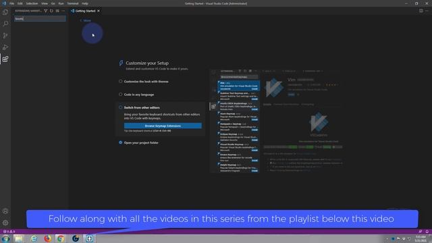Image resolution: width=432 pixels, height=243 pixels.
Task: Go back via the More link
Action: (x=86, y=20)
